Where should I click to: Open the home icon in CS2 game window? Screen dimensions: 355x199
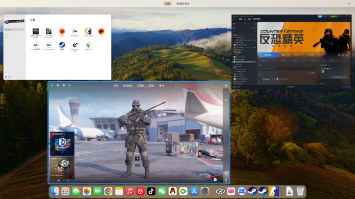(52, 85)
